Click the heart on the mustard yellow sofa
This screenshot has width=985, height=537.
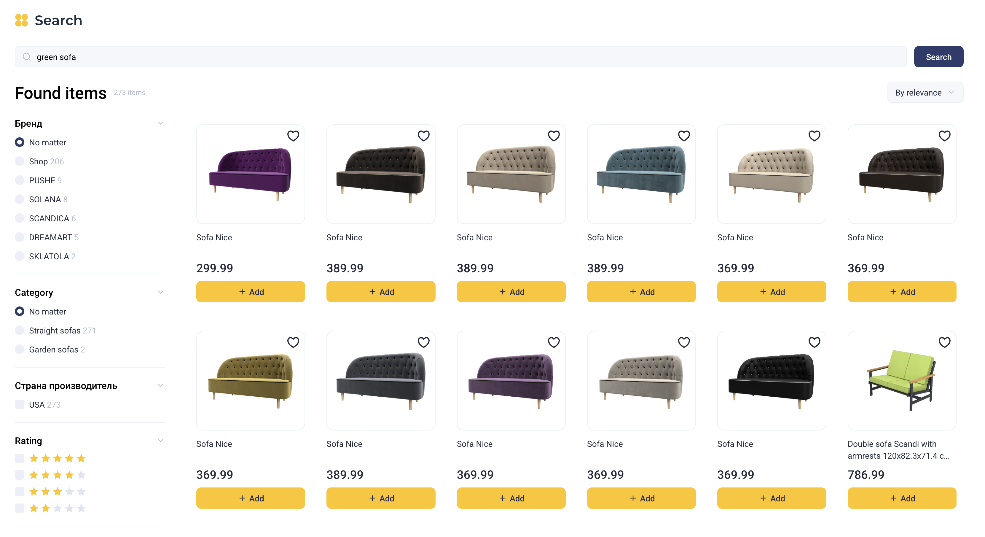coord(293,342)
